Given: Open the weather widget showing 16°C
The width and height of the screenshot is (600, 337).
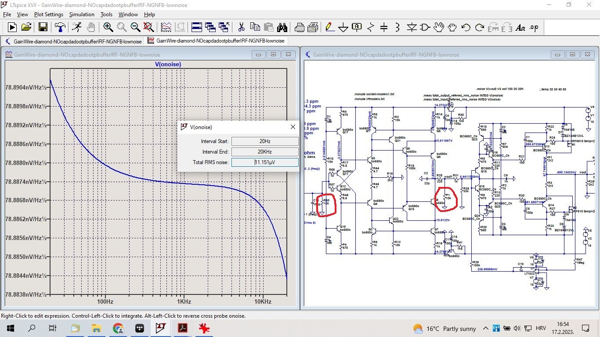Looking at the screenshot, I should pos(445,329).
